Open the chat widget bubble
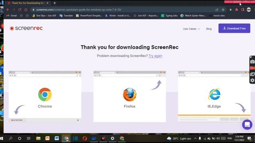The height and width of the screenshot is (143, 255). point(247,124)
